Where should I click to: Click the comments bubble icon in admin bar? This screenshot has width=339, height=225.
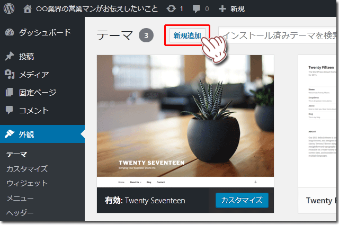tap(197, 9)
